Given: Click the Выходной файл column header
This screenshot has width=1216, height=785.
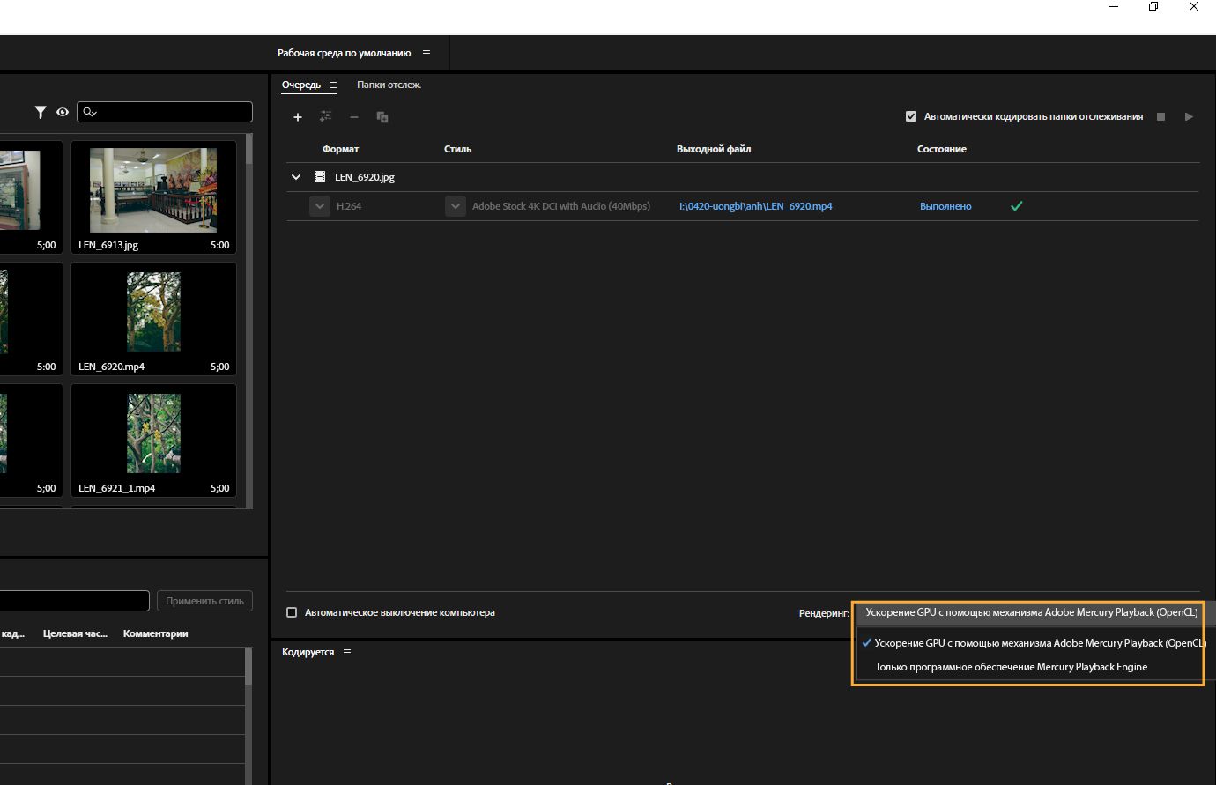Looking at the screenshot, I should (714, 149).
